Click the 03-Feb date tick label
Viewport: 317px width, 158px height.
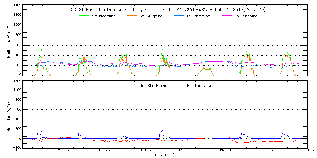coord(104,151)
